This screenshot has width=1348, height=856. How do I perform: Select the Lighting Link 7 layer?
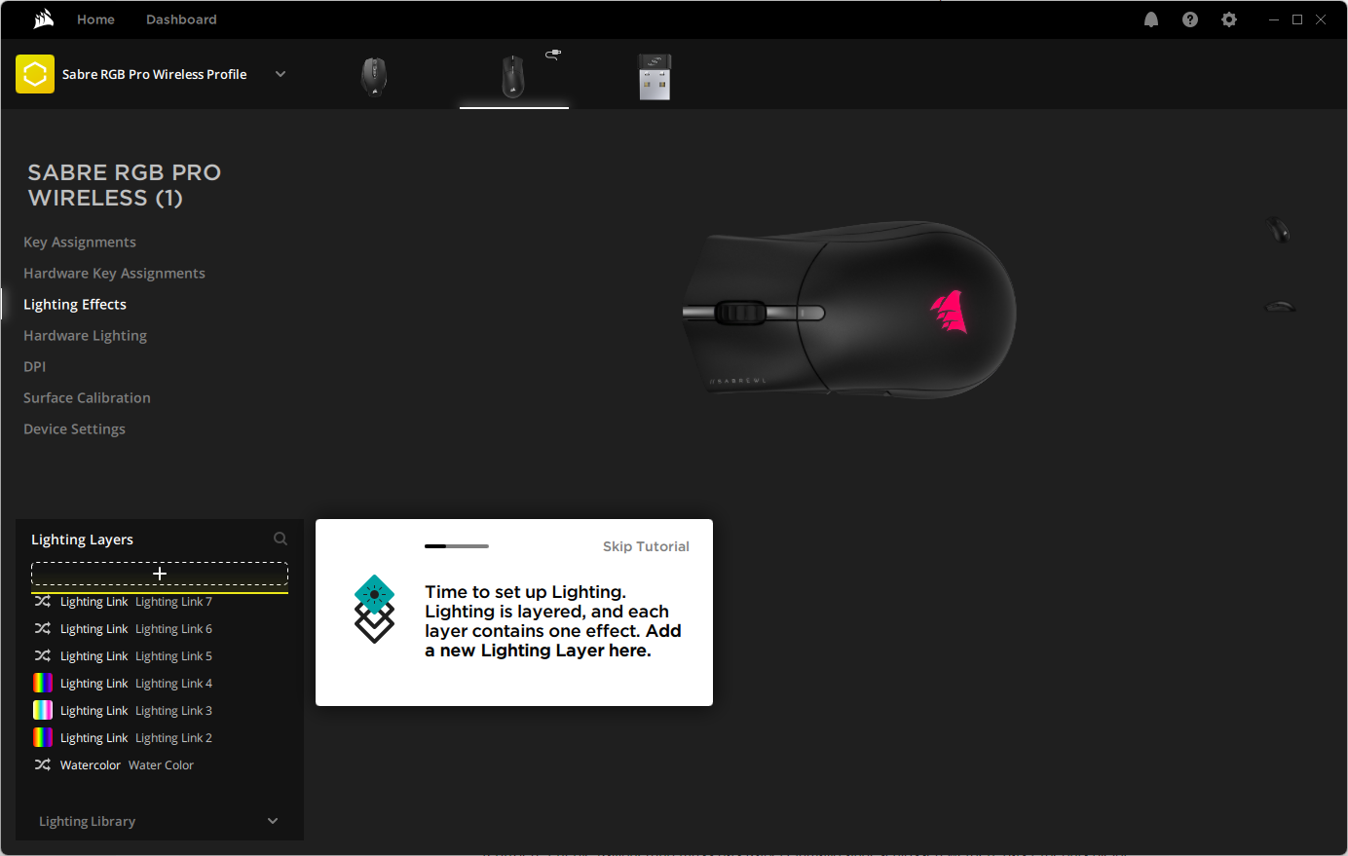click(160, 602)
